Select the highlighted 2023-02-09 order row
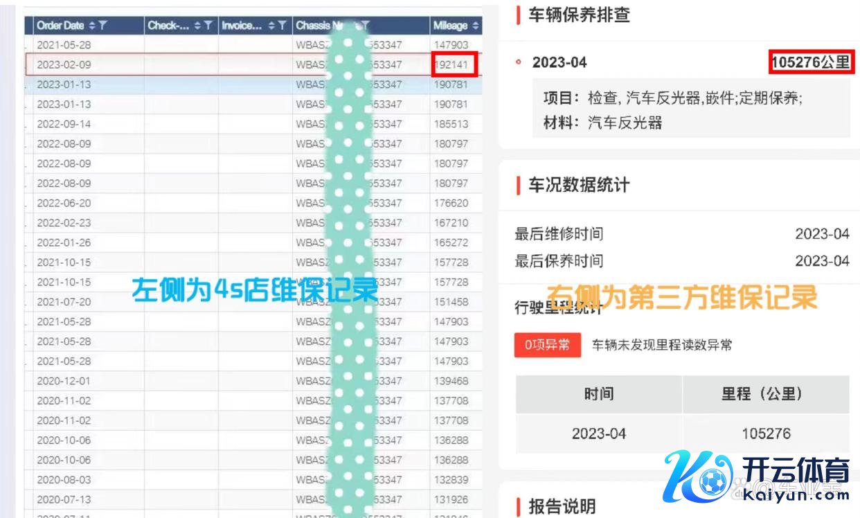 (64, 65)
